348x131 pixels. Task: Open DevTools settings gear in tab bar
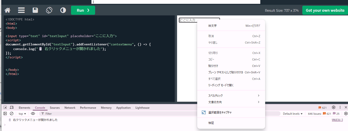tap(333, 107)
